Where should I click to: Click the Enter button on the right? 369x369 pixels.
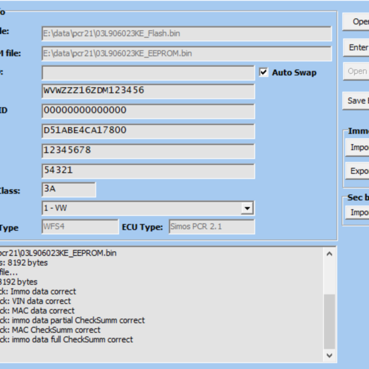[x=356, y=48]
